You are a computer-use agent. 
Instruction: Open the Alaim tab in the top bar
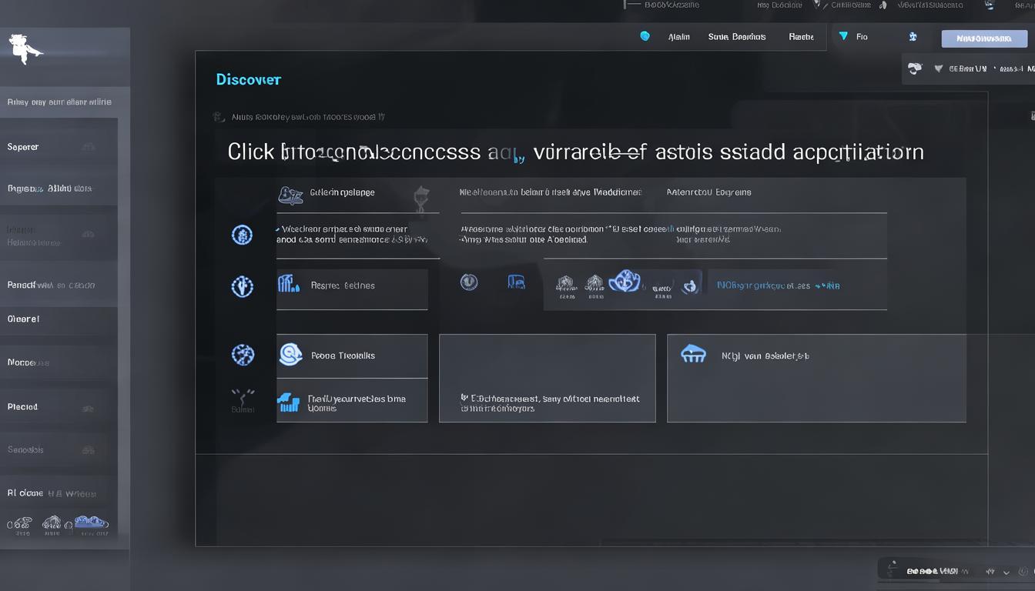point(678,37)
